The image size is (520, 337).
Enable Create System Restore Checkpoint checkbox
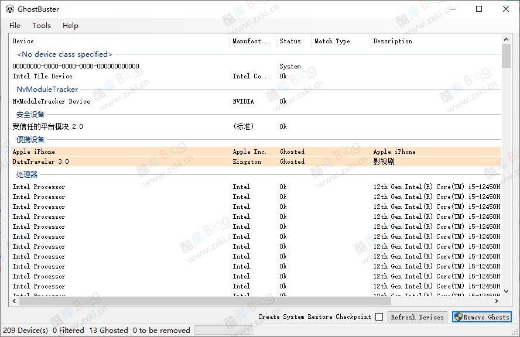[379, 317]
